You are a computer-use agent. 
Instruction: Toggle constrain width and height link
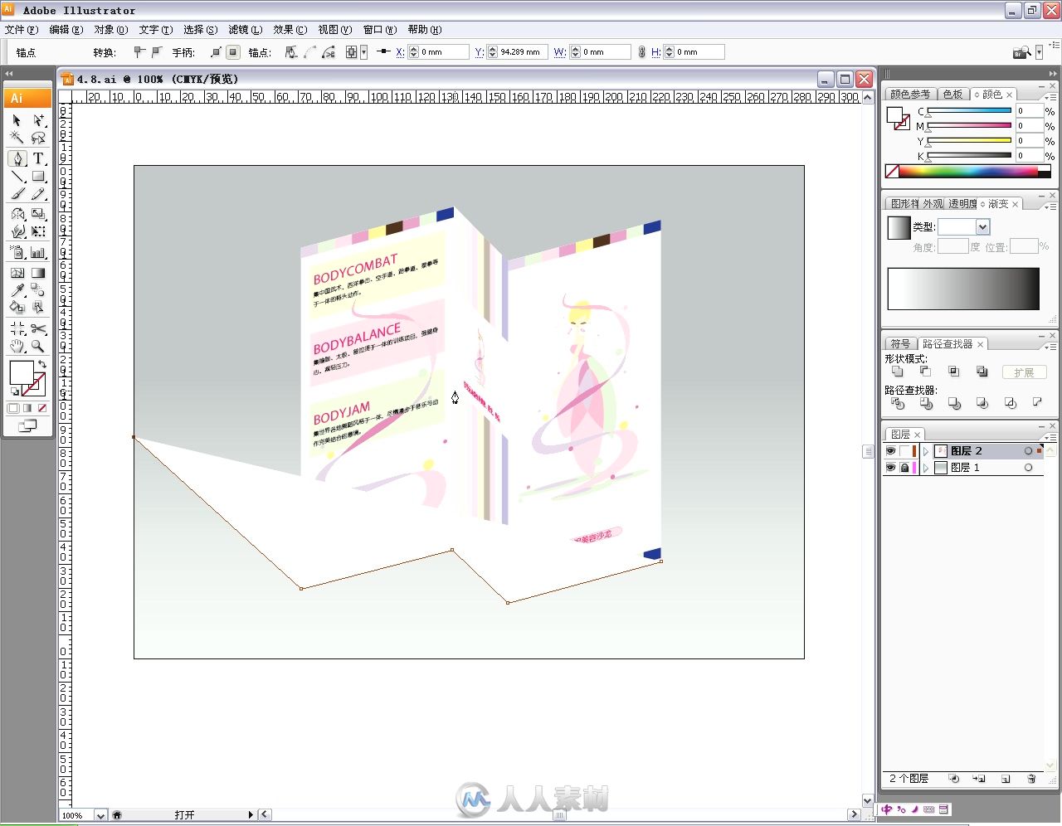641,52
